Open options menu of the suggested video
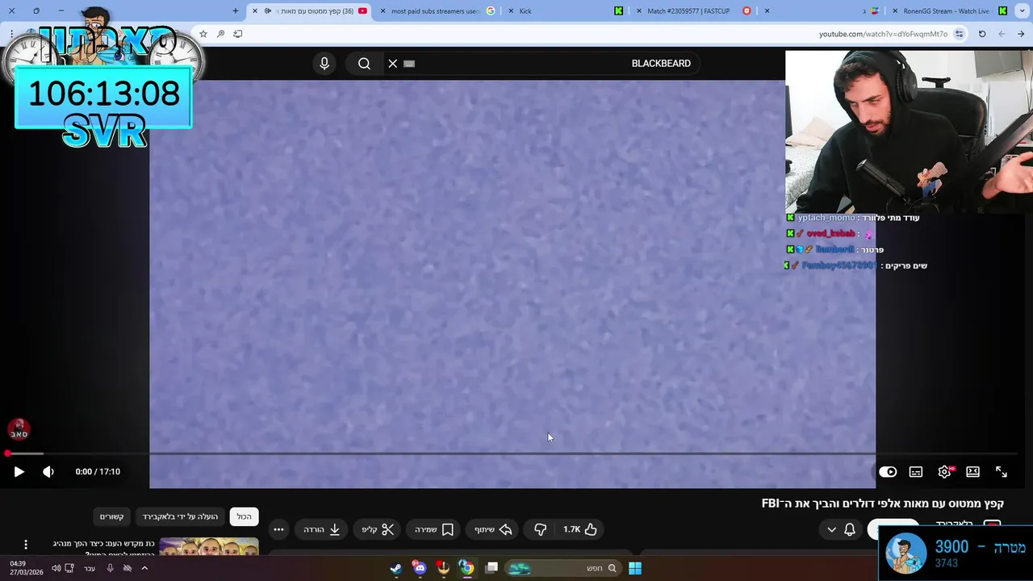1033x581 pixels. coord(26,545)
